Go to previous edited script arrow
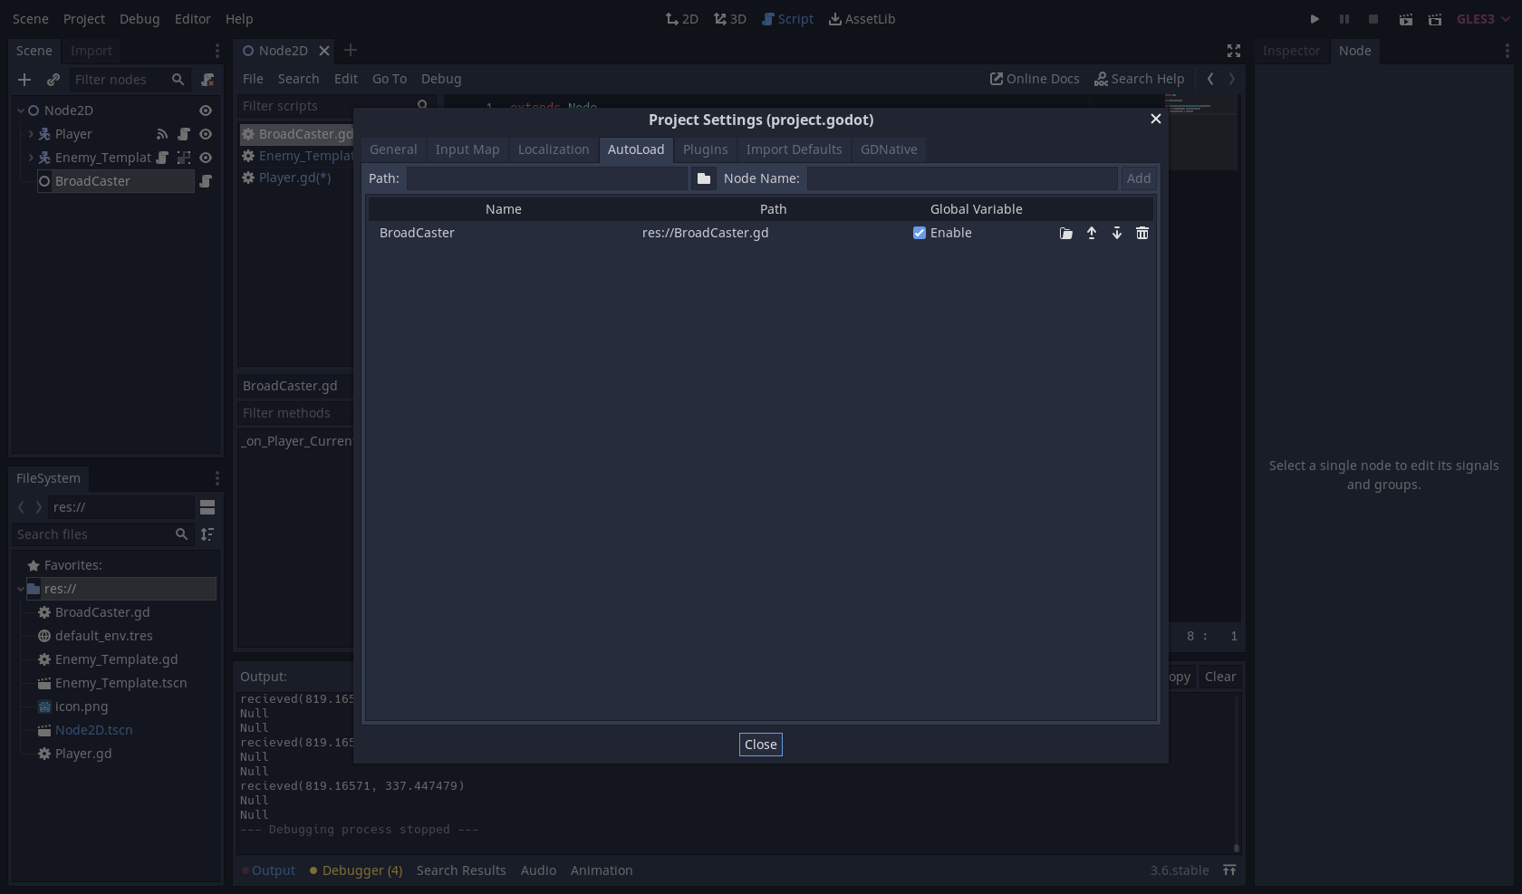The width and height of the screenshot is (1522, 894). click(x=1210, y=79)
